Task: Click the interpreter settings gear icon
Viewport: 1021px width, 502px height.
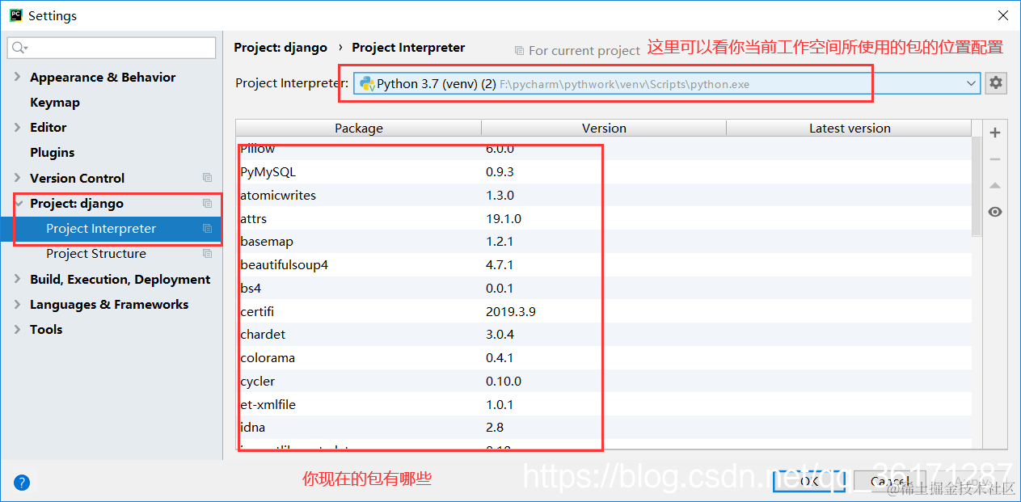Action: (x=996, y=82)
